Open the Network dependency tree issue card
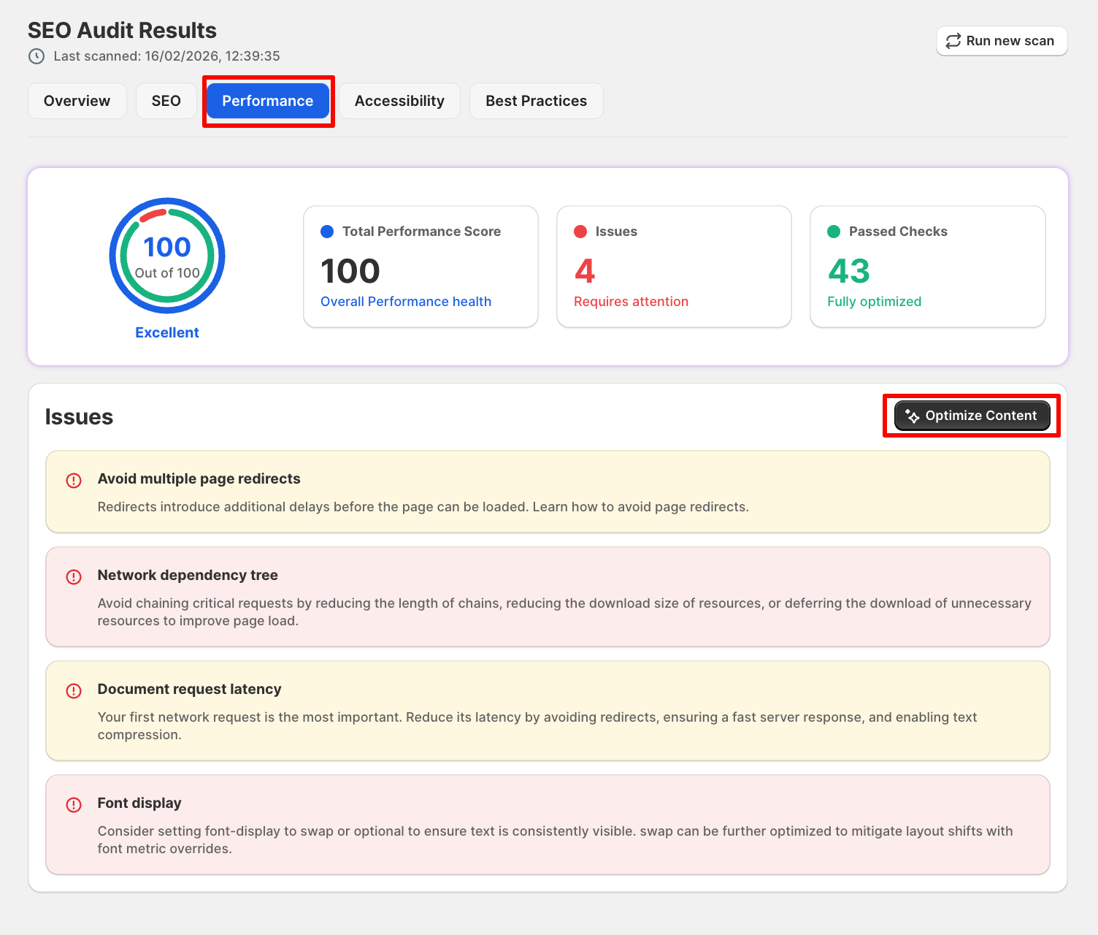The width and height of the screenshot is (1098, 935). [x=548, y=597]
